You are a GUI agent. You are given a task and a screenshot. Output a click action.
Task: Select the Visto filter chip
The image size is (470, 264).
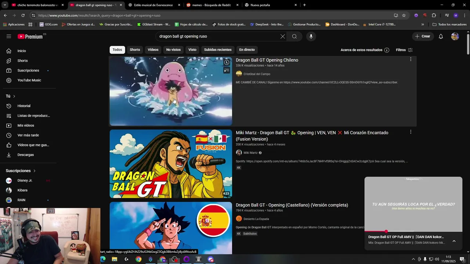192,50
